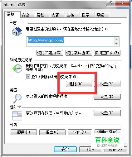Image resolution: width=132 pixels, height=157 pixels.
Task: Click homepage scrollbar down arrow
Action: [116, 44]
